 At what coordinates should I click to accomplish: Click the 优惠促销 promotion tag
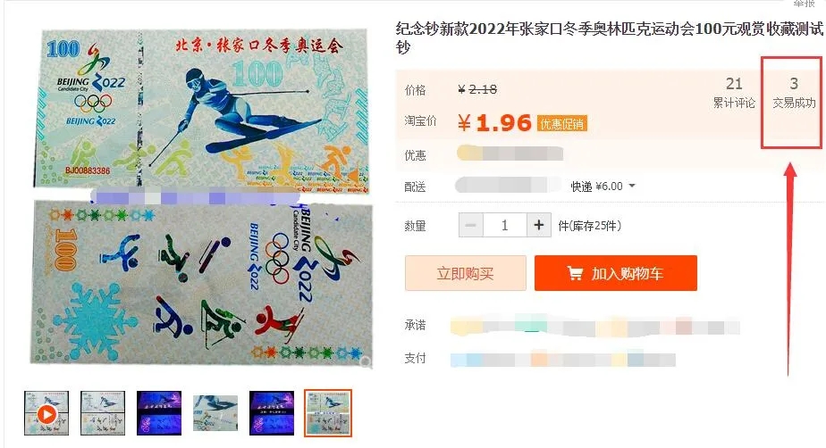561,123
